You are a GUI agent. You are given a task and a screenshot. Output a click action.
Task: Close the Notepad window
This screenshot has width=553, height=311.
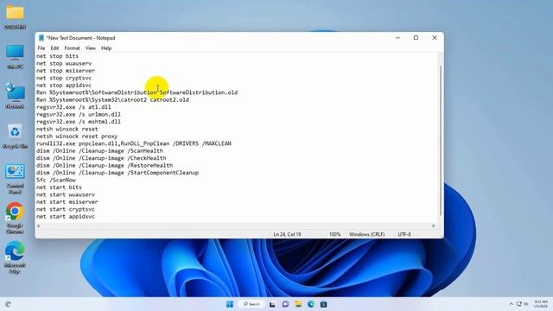pos(435,38)
